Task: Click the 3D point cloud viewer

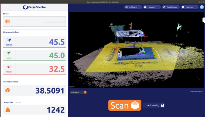Action: point(136,50)
